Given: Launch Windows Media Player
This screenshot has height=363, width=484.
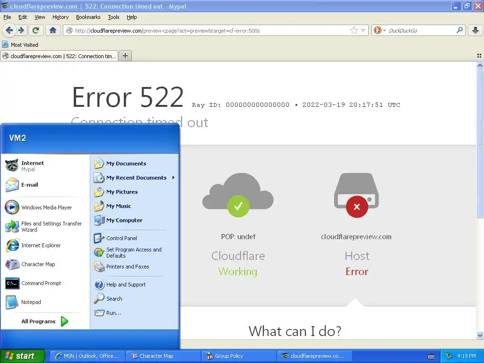Looking at the screenshot, I should [45, 207].
